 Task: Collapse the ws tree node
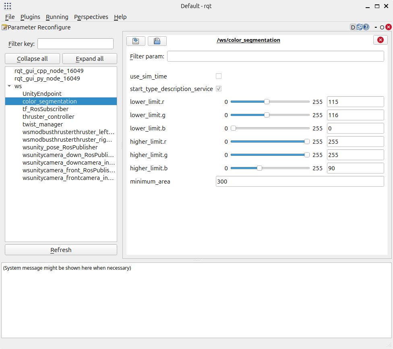tap(9, 86)
